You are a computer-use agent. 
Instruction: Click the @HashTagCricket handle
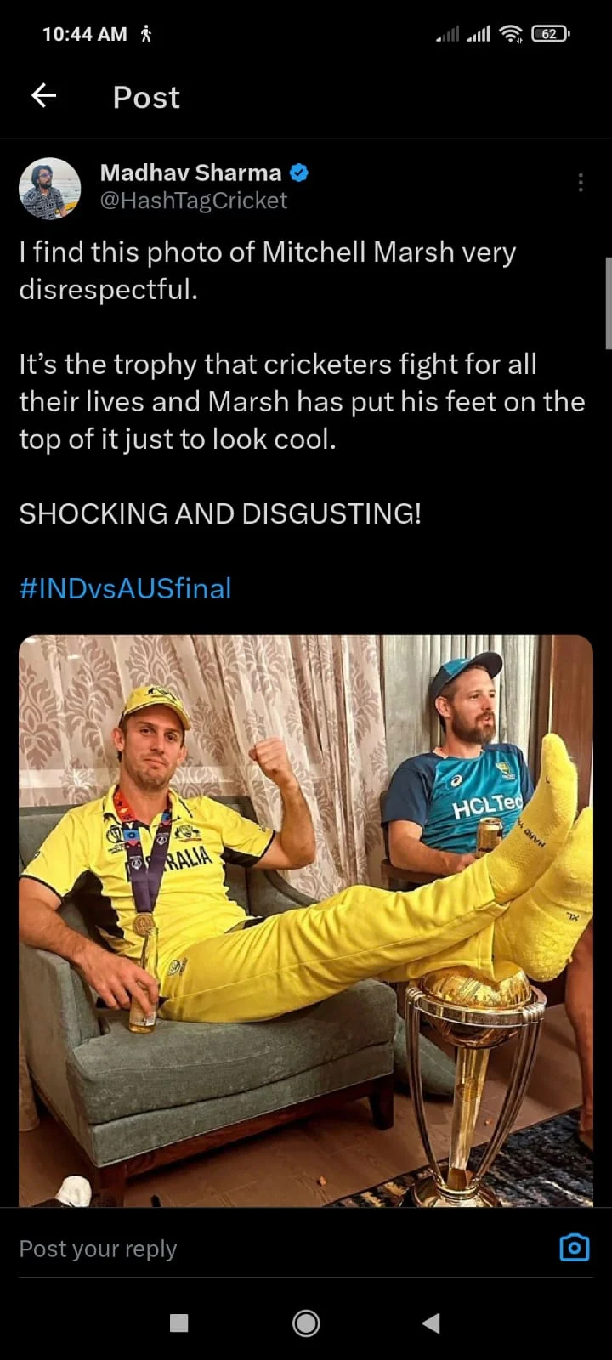(194, 201)
